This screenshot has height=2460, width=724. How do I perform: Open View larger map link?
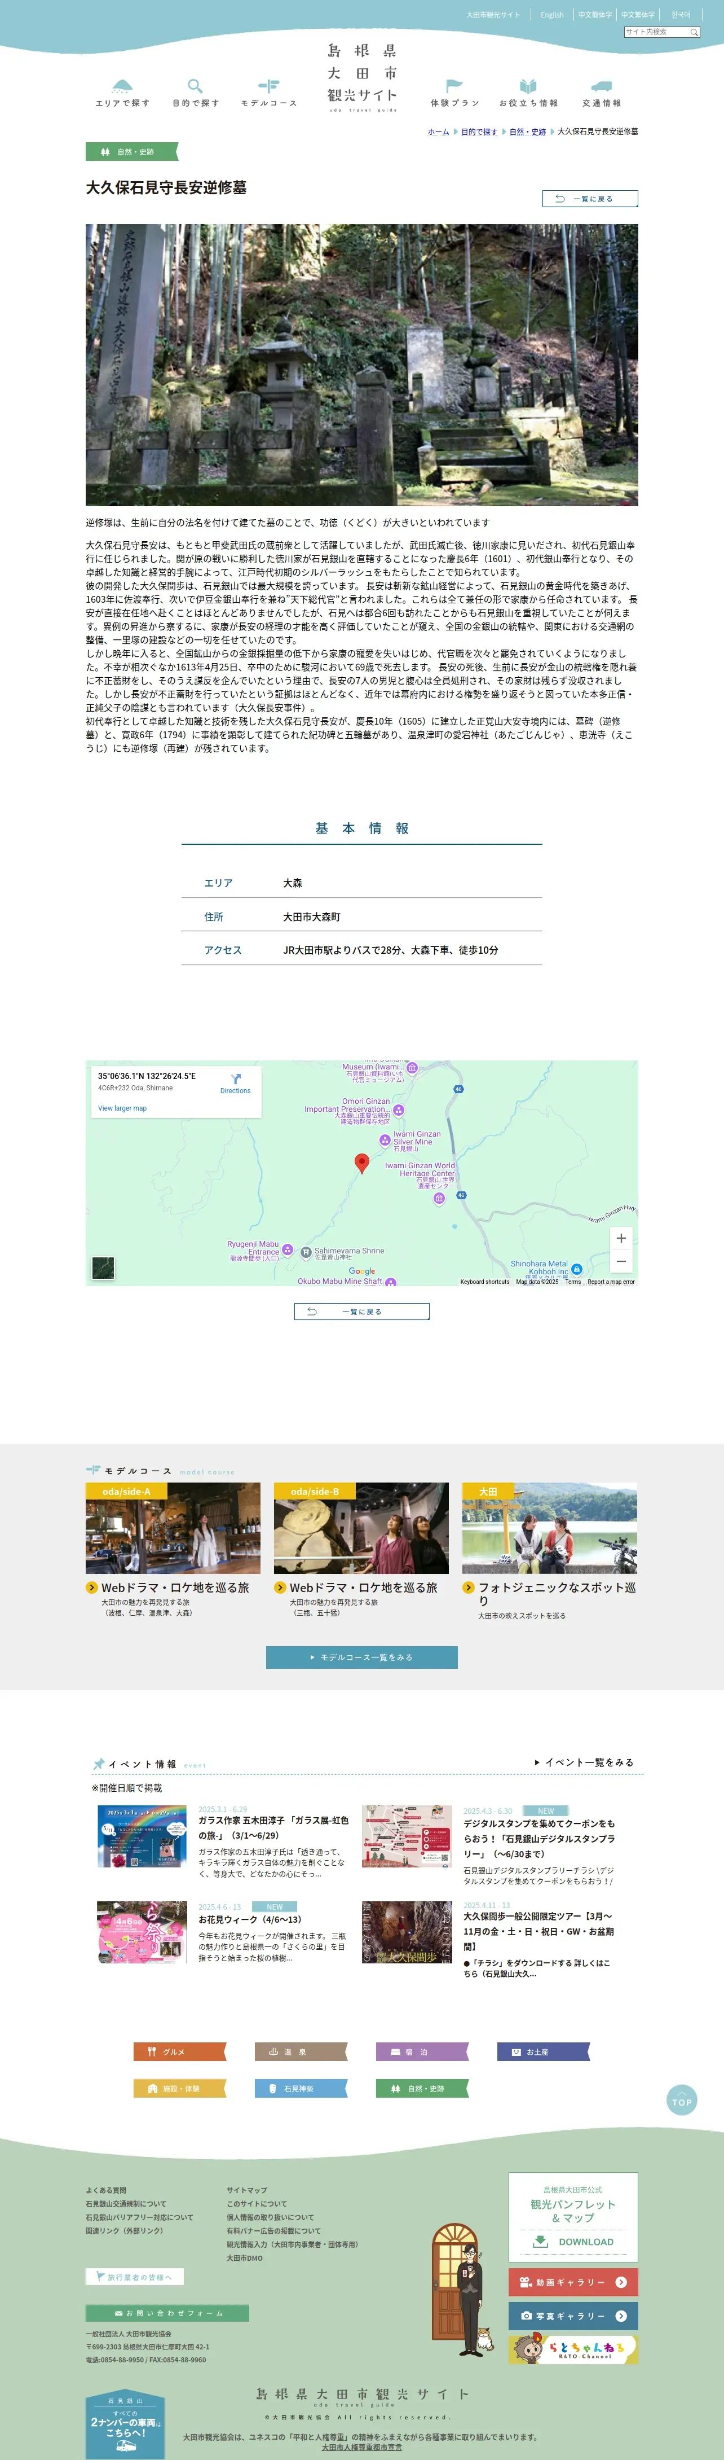pos(122,1108)
